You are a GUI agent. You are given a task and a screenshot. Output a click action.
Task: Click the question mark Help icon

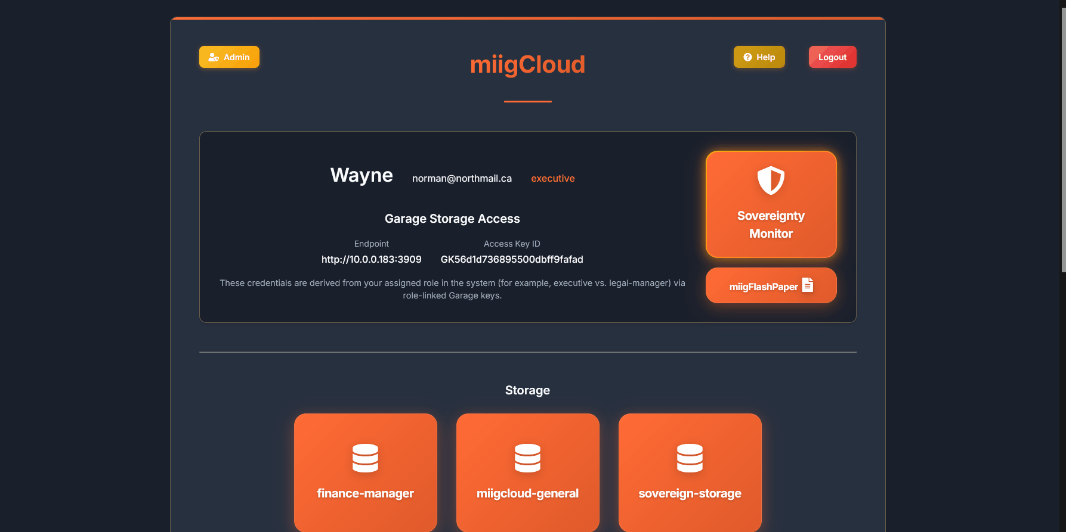747,57
